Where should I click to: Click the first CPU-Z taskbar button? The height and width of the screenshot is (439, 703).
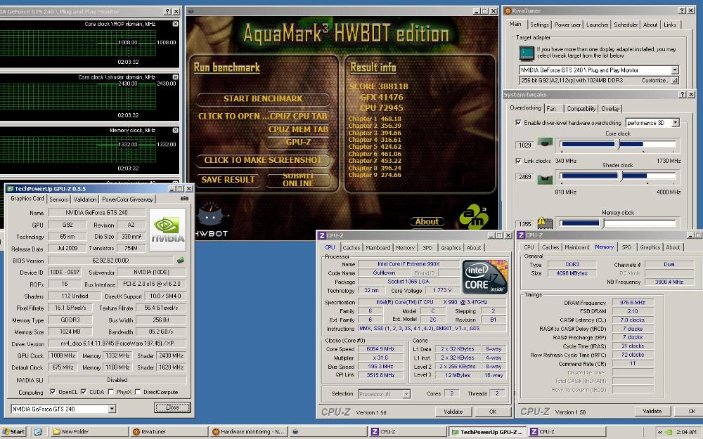point(407,432)
